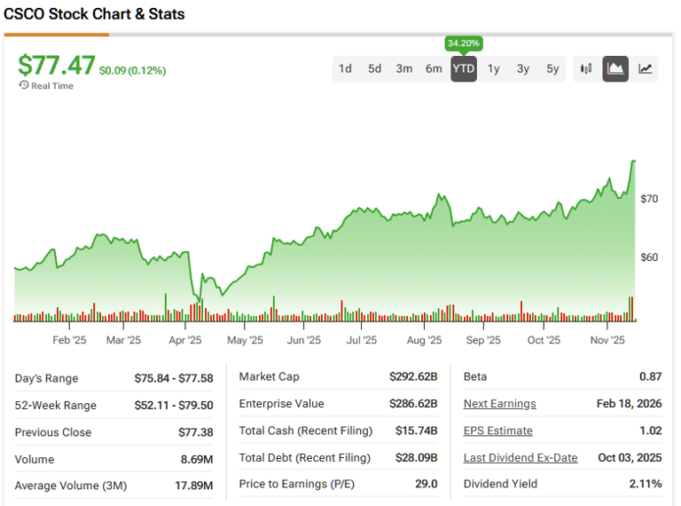Open the Last Dividend Ex-Date link
Image resolution: width=681 pixels, height=506 pixels.
point(520,458)
